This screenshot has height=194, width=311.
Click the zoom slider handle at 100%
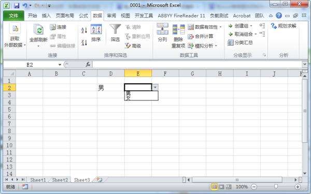click(276, 186)
